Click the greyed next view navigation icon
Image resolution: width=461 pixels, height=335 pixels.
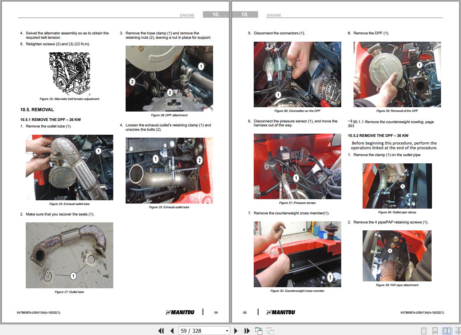(270, 331)
